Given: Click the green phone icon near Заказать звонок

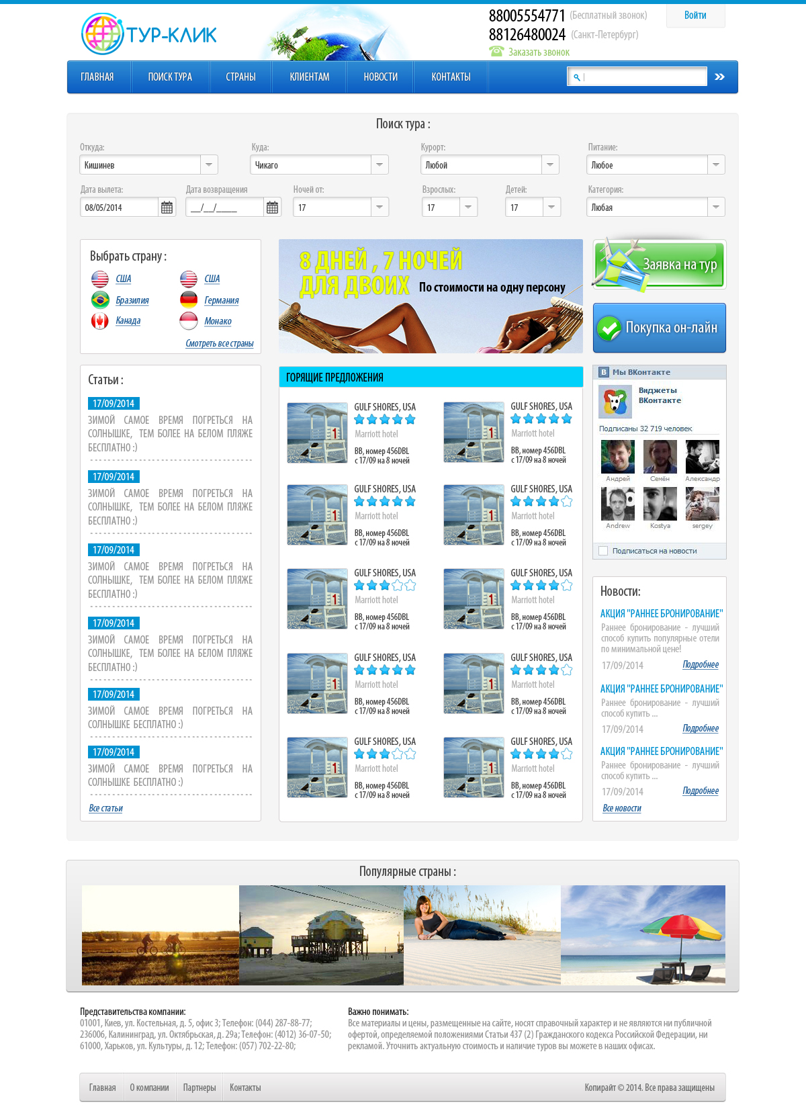Looking at the screenshot, I should 496,51.
